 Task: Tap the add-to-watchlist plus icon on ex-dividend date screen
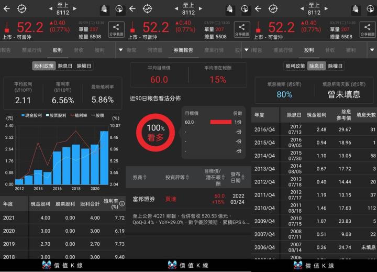pos(371,9)
